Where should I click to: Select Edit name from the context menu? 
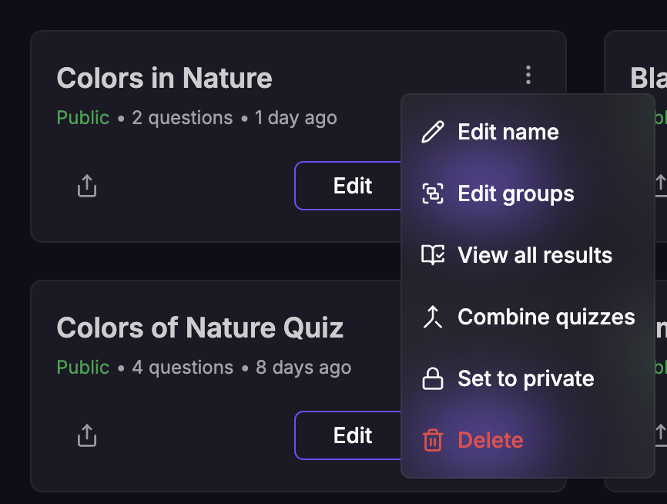click(508, 132)
